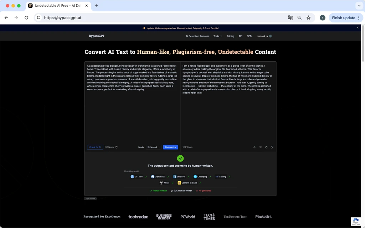Screen dimensions: 365x228
Task: Click the ZeroGPT detector icon
Action: (175, 177)
